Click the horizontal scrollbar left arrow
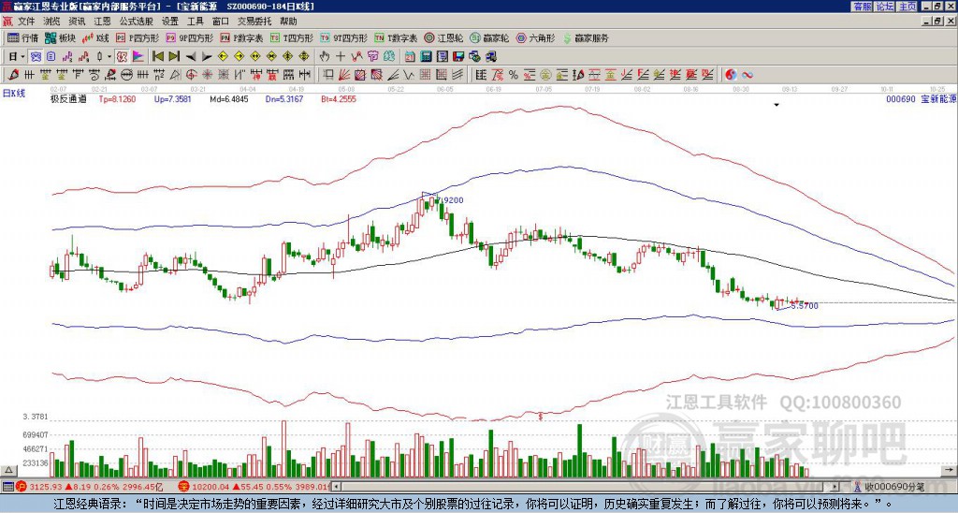The image size is (958, 513). 336,486
